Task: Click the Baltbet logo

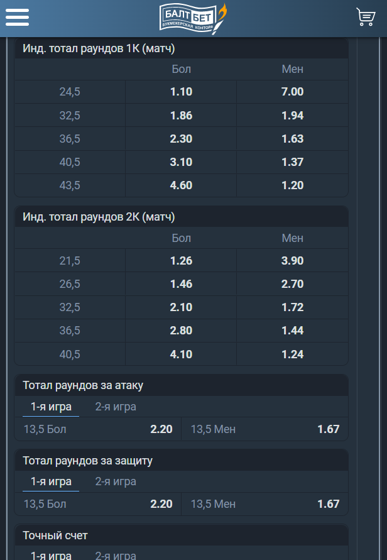Action: click(x=192, y=18)
